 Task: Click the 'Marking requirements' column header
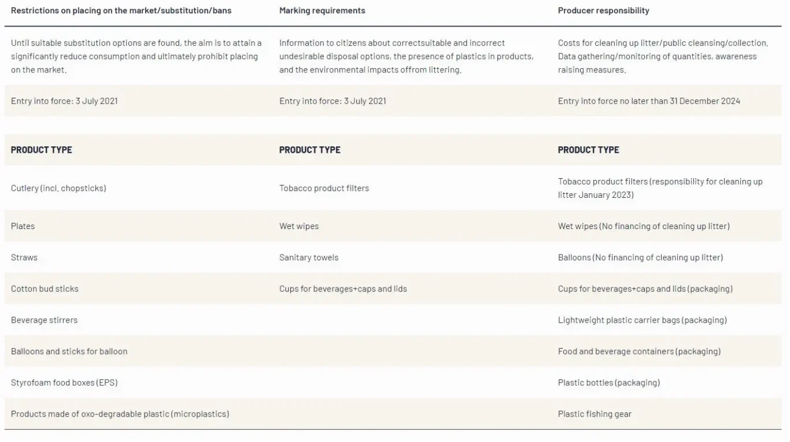click(x=322, y=10)
